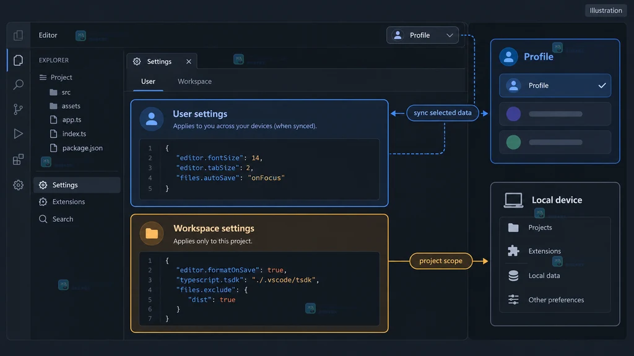Image resolution: width=634 pixels, height=356 pixels.
Task: Collapse the Project tree root
Action: pos(55,77)
